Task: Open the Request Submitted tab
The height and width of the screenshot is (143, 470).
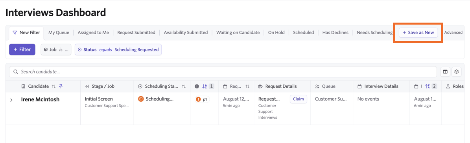Action: tap(136, 33)
